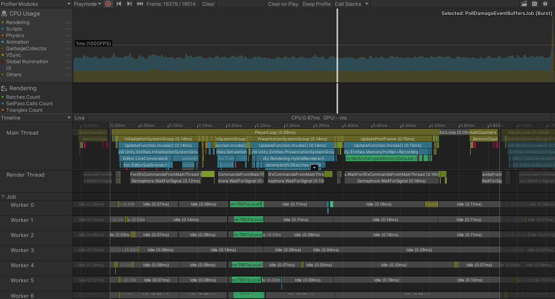Screen dimensions: 555x299
Task: Click the Batches Count color swatch
Action: (3, 97)
